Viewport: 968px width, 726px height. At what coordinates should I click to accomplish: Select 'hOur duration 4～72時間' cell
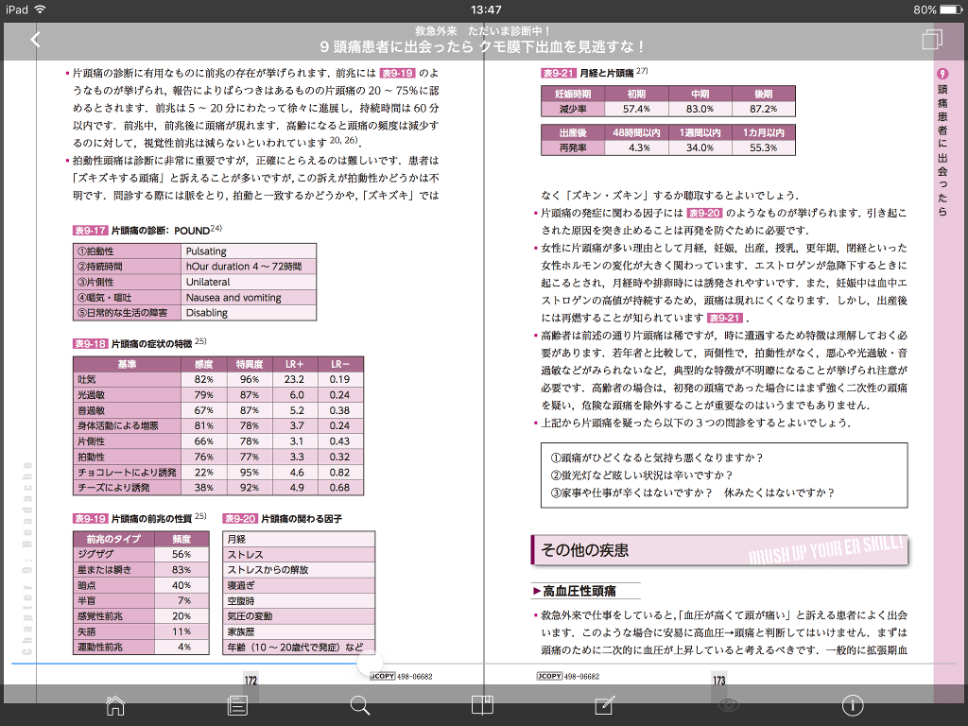250,267
